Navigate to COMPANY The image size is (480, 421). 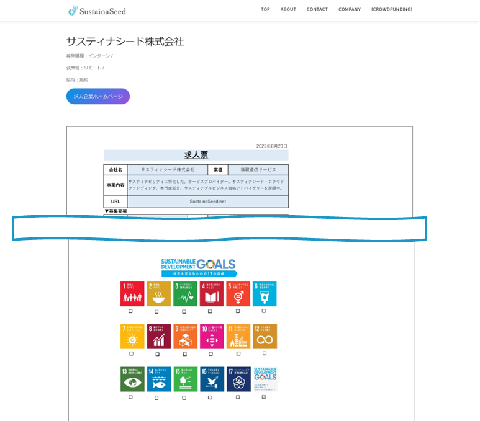point(349,9)
